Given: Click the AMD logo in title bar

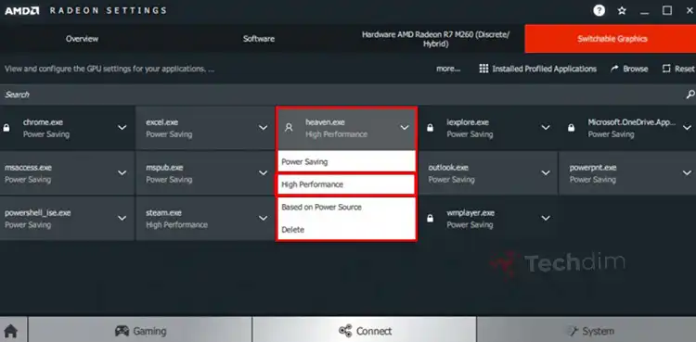Looking at the screenshot, I should (x=21, y=10).
